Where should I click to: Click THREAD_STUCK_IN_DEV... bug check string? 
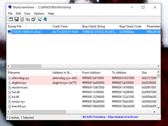(x=99, y=32)
